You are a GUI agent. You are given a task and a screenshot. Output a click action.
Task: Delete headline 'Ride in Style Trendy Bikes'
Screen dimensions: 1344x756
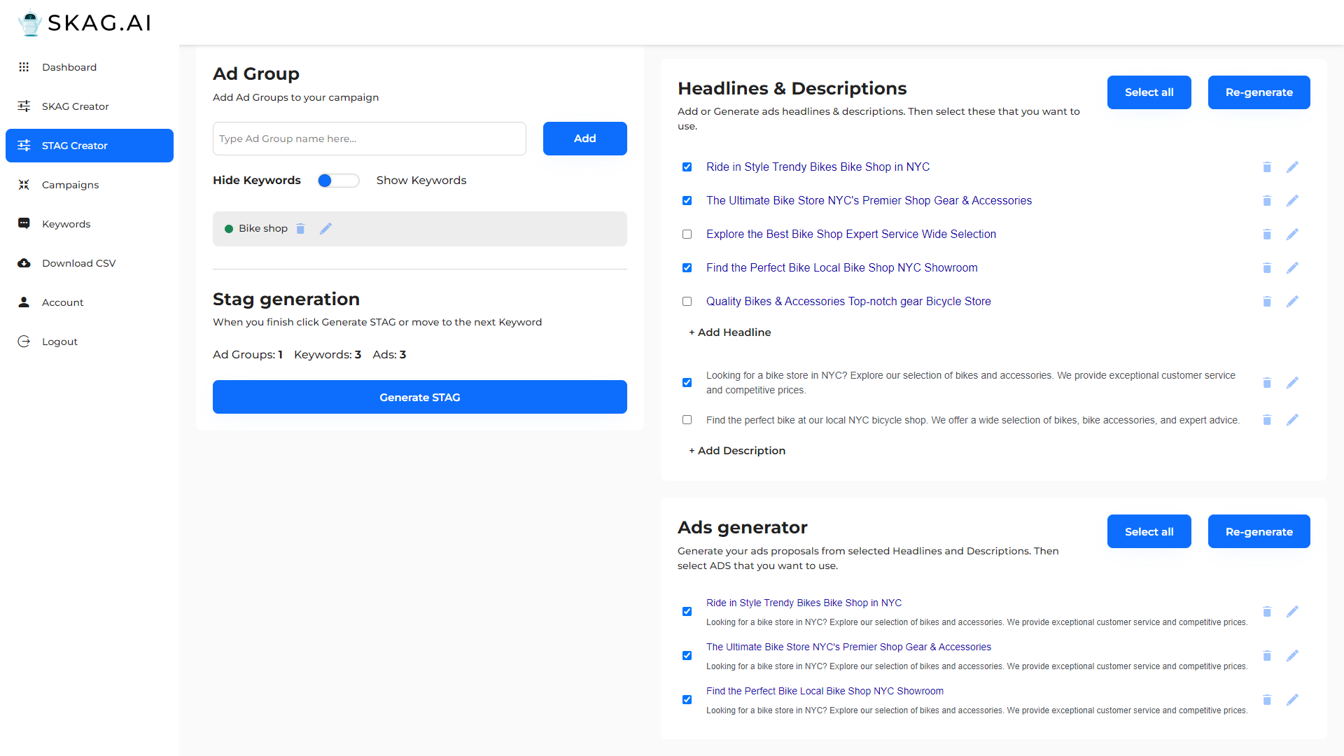pyautogui.click(x=1267, y=167)
